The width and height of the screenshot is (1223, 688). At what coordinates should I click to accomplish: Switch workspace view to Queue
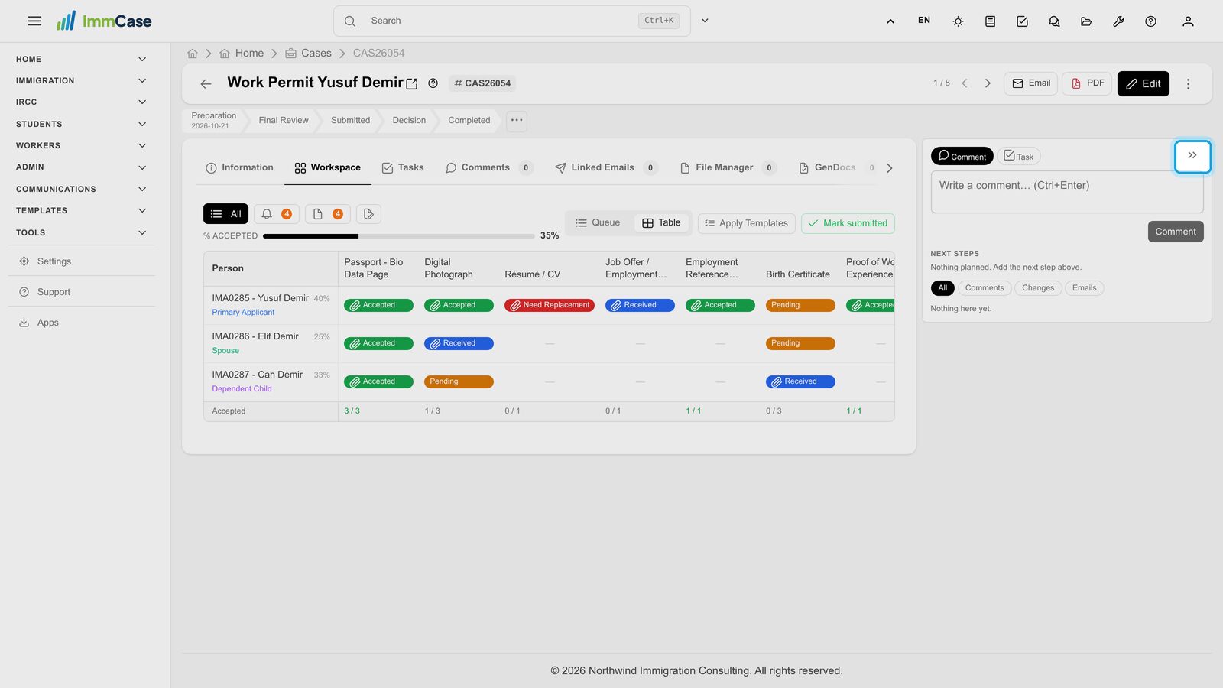click(x=598, y=223)
